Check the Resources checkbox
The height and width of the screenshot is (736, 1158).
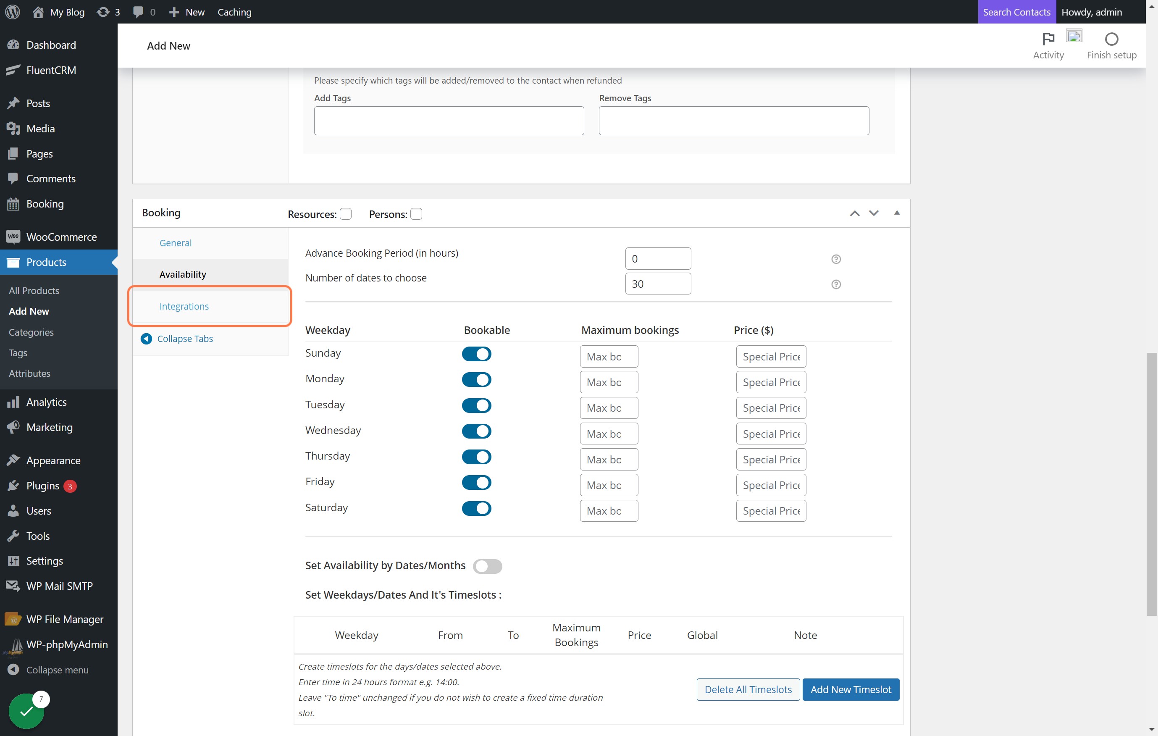pyautogui.click(x=345, y=213)
